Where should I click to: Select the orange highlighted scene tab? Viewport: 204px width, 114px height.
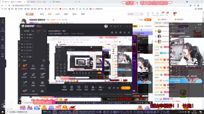coord(38,31)
